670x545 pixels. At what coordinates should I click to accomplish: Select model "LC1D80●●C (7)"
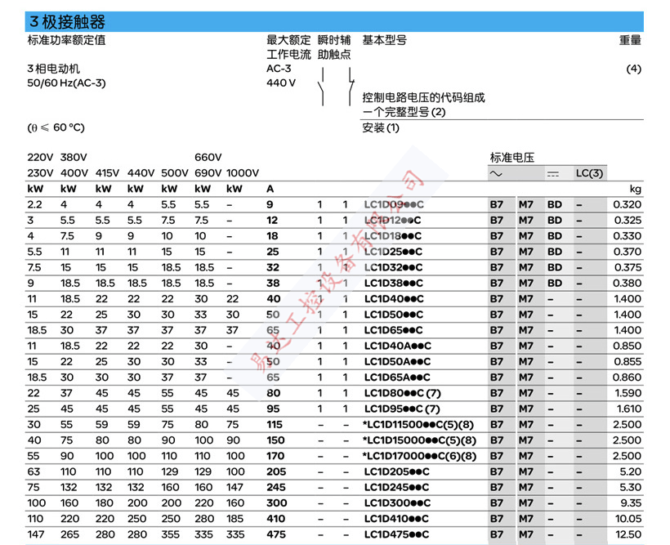point(402,393)
